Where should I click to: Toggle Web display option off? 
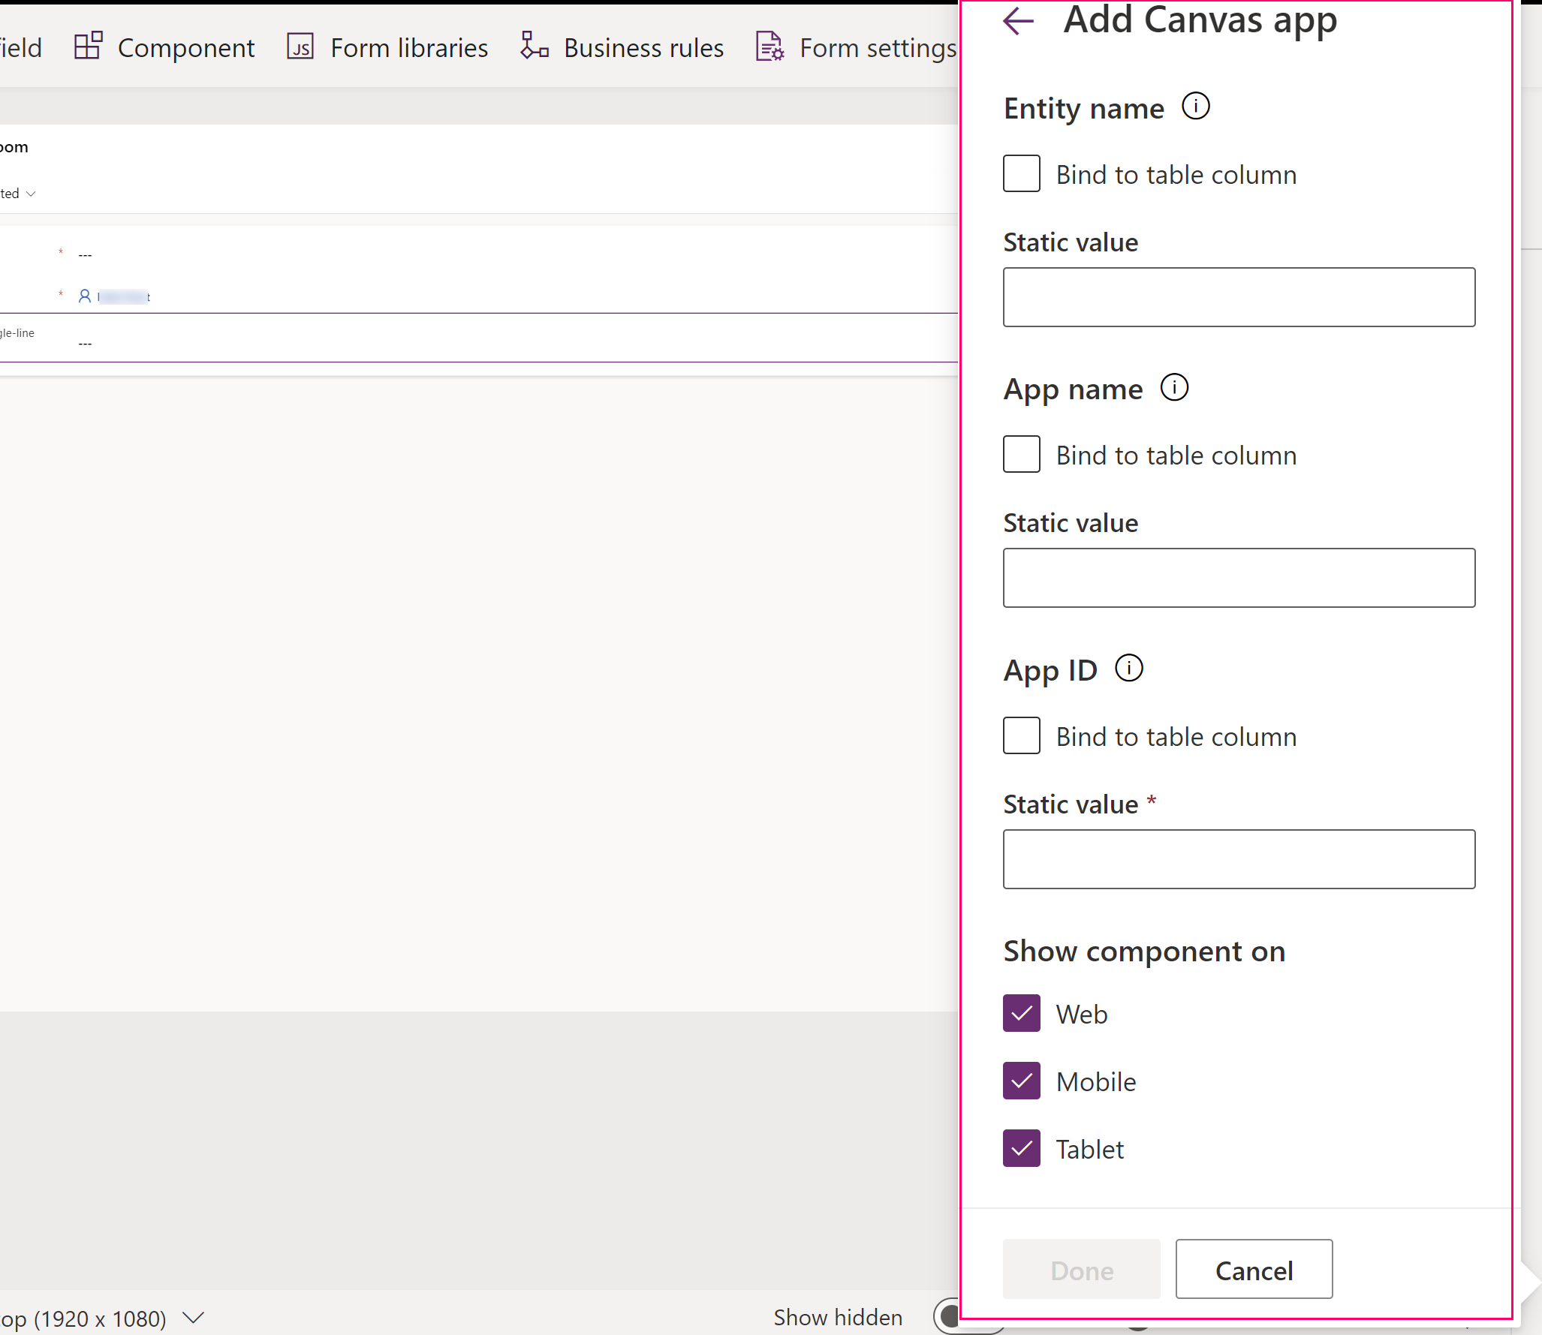point(1022,1014)
